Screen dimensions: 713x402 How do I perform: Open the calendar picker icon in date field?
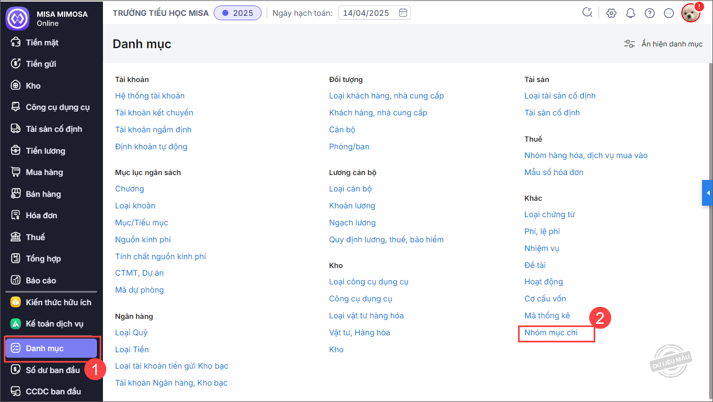(x=403, y=13)
